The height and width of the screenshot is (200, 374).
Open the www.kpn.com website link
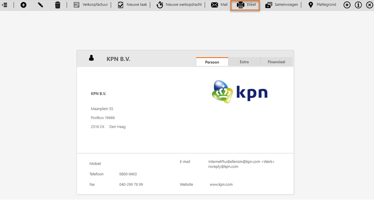point(221,185)
